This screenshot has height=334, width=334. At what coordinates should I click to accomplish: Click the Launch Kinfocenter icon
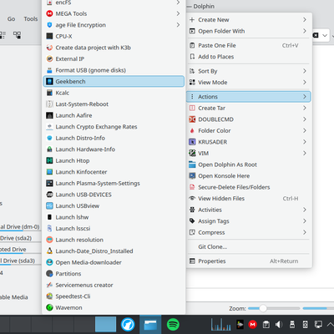pyautogui.click(x=49, y=172)
